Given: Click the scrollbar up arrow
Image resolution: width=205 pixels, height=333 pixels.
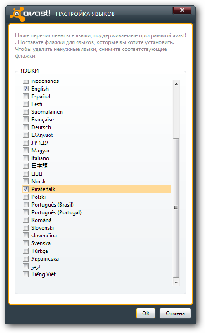Looking at the screenshot, I should click(176, 84).
